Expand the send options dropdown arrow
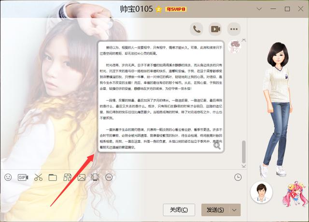This screenshot has width=309, height=222. click(235, 210)
